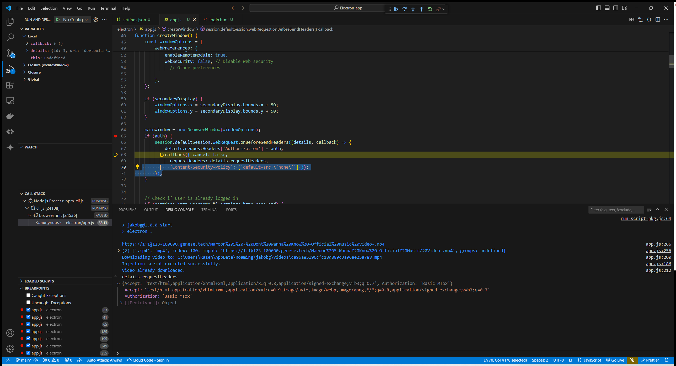
Task: Open the Docker sidebar icon
Action: (x=10, y=116)
